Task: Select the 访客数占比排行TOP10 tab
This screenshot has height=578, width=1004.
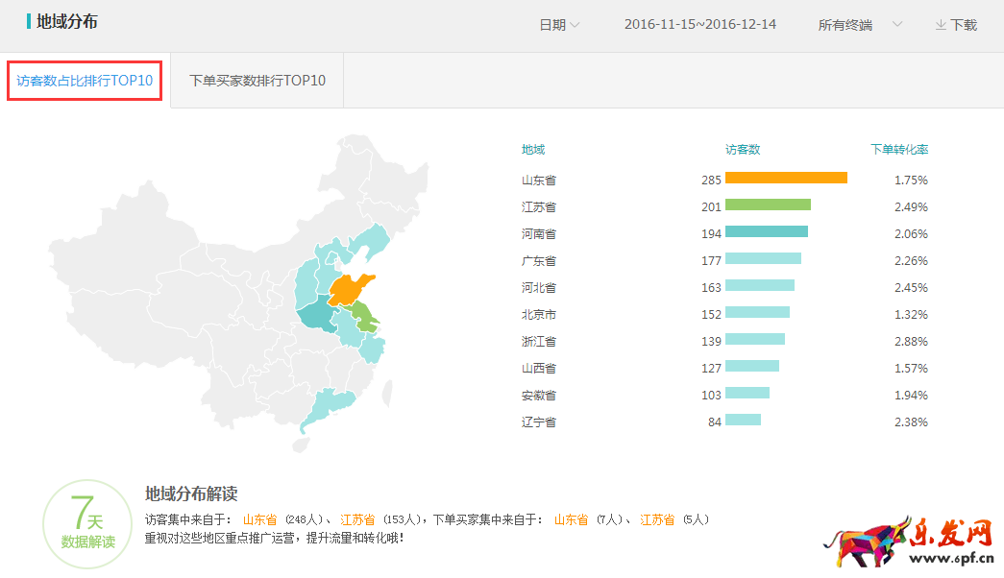Action: click(85, 81)
